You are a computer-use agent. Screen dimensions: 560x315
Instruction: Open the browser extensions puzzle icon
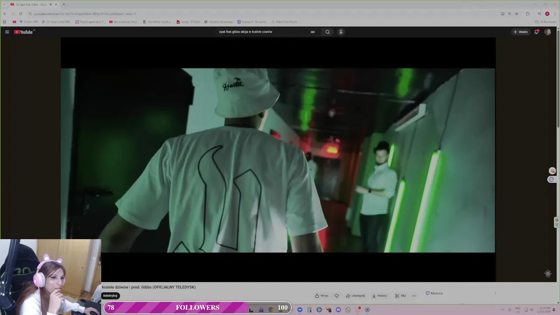(528, 14)
